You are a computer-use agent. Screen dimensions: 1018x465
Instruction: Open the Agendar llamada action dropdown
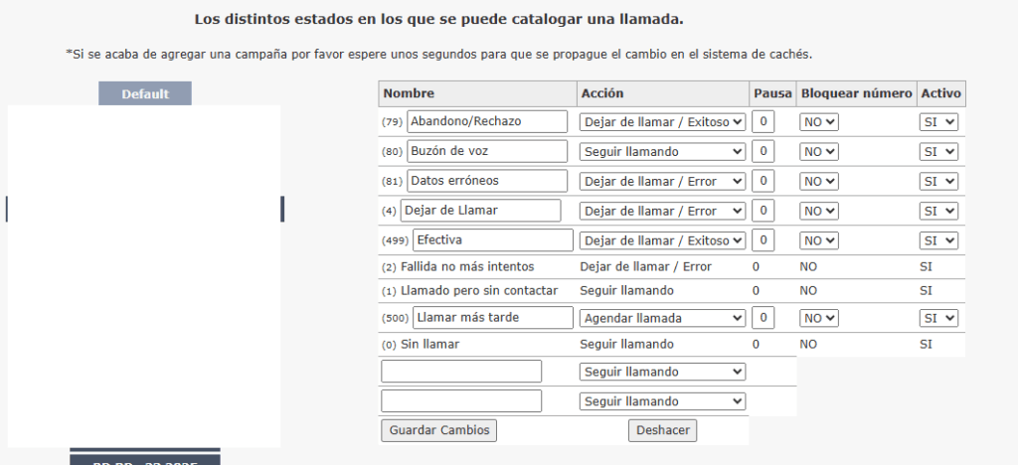(x=662, y=318)
